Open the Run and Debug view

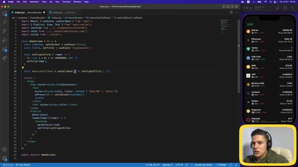coord(5,40)
